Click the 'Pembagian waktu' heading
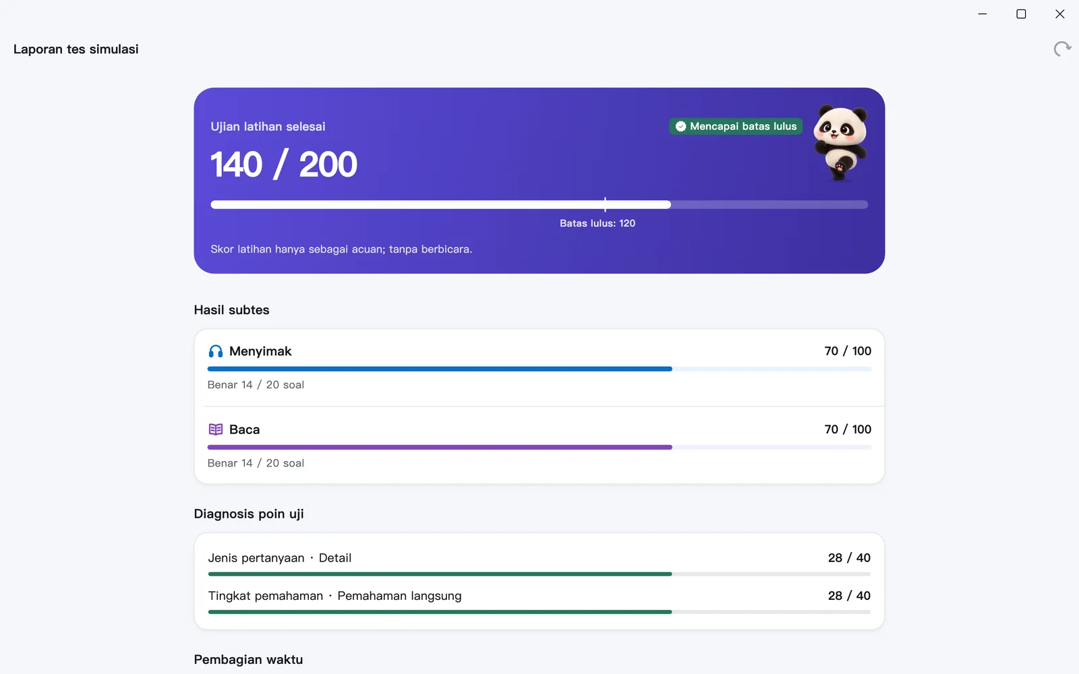 [x=248, y=660]
